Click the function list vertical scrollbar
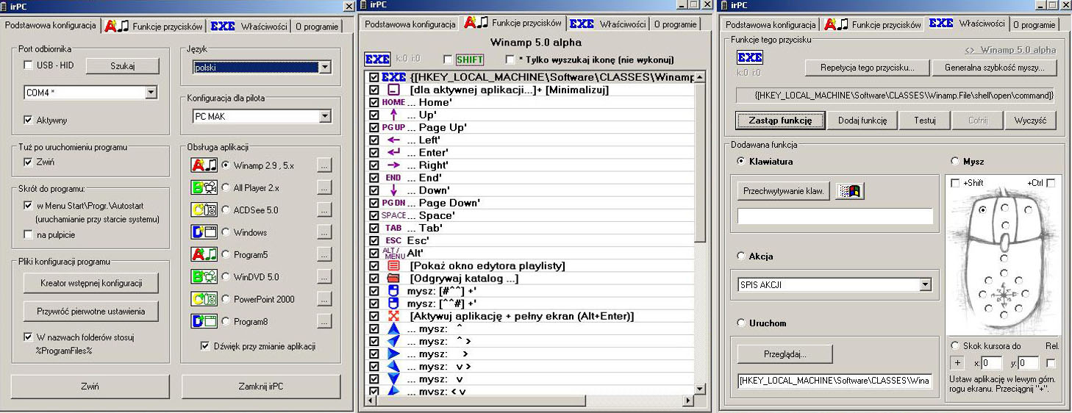The image size is (1072, 413). click(700, 220)
